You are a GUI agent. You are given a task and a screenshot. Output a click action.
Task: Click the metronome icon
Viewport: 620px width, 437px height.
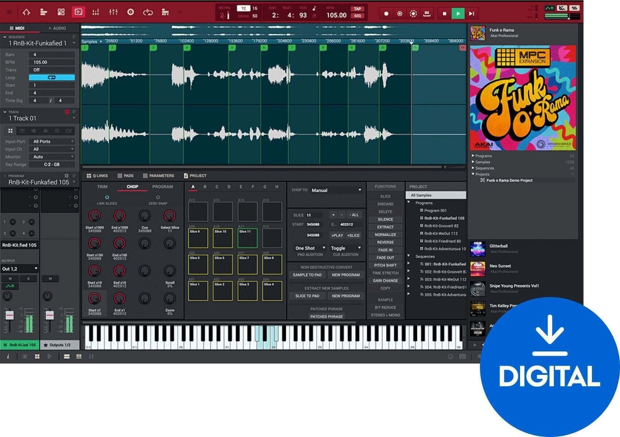pos(222,16)
